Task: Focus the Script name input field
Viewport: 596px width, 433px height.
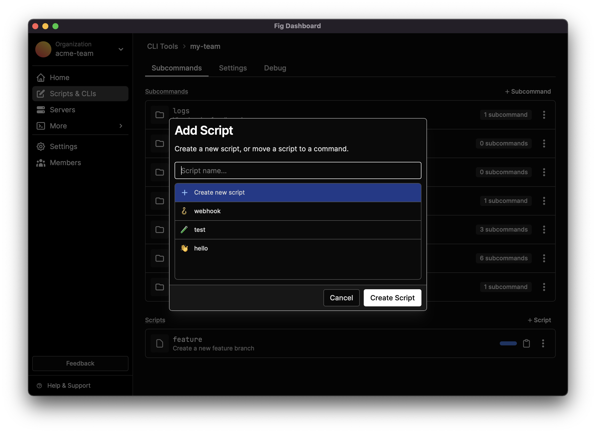Action: [x=298, y=171]
